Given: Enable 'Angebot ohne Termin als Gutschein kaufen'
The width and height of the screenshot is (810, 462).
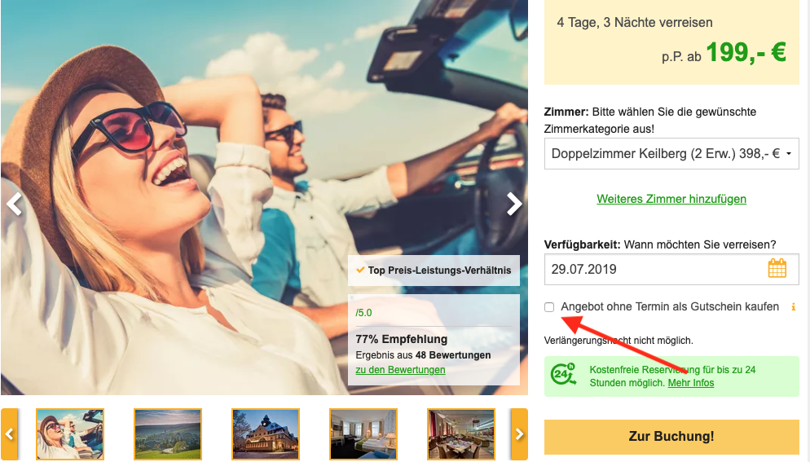Looking at the screenshot, I should pyautogui.click(x=550, y=307).
